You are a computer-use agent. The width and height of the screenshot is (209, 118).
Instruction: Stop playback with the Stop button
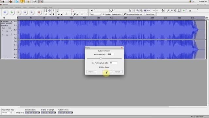click(18, 12)
